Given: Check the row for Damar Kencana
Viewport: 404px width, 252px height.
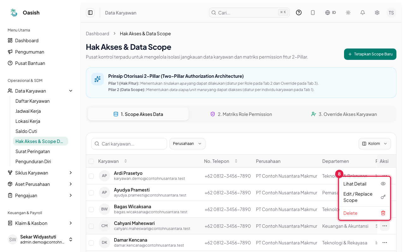Looking at the screenshot, I should 91,243.
